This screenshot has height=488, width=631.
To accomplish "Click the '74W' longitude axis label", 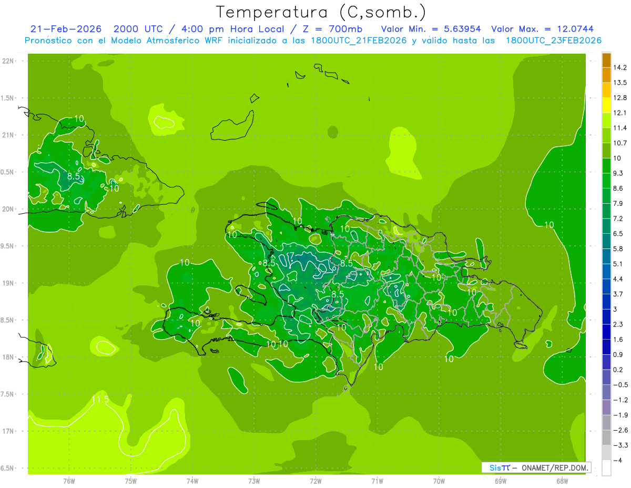I will (192, 481).
